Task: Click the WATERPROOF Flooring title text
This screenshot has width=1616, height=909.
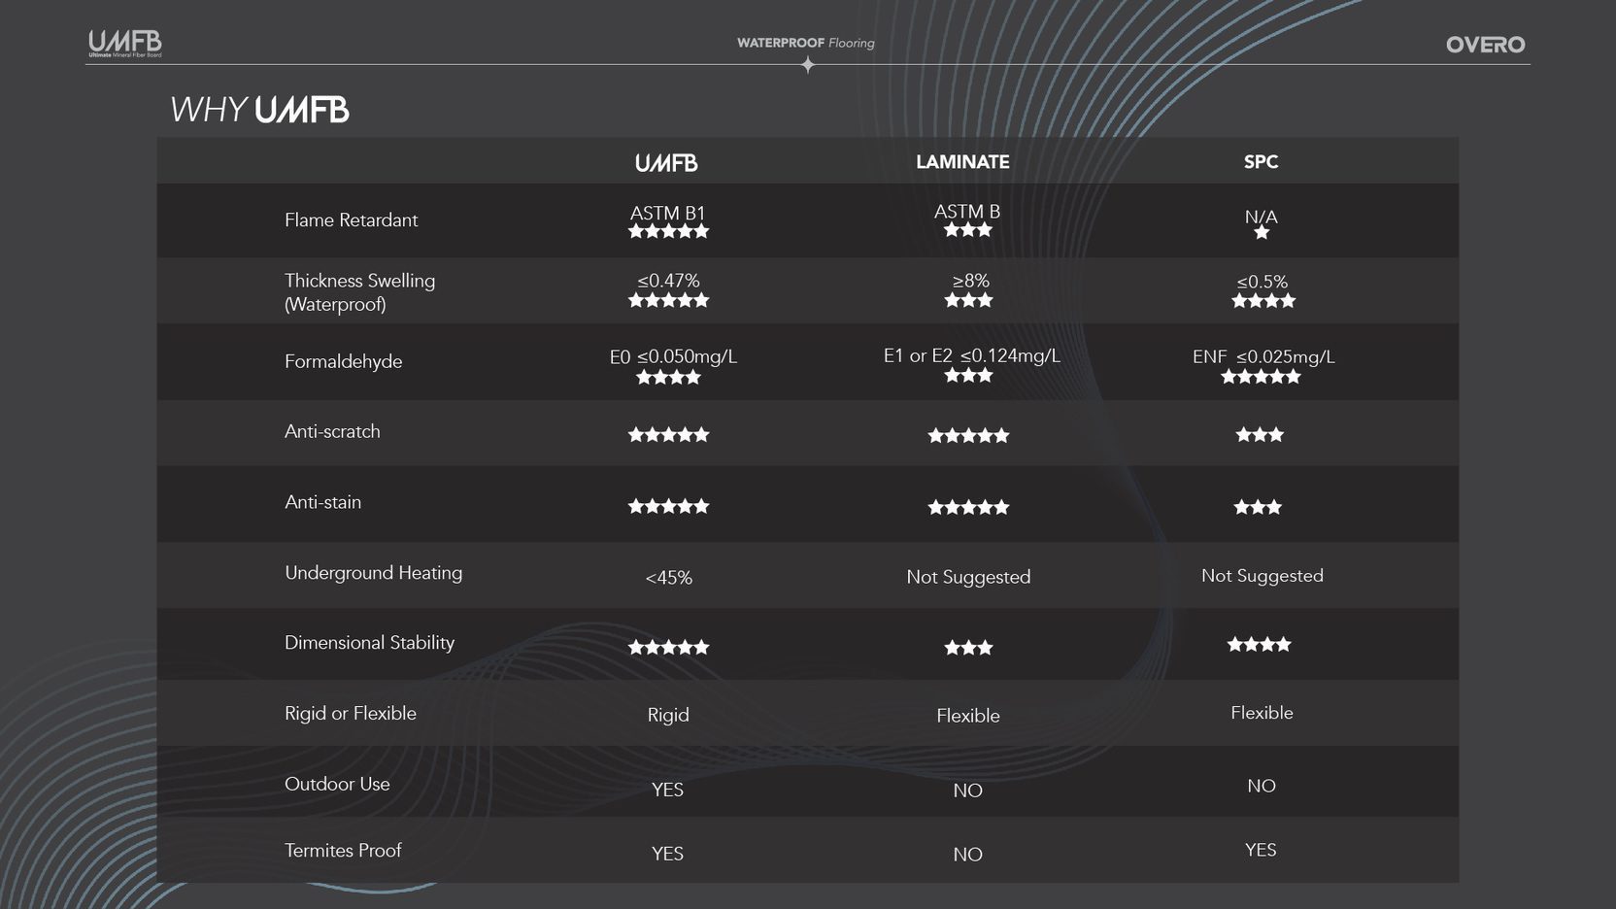Action: pos(805,43)
